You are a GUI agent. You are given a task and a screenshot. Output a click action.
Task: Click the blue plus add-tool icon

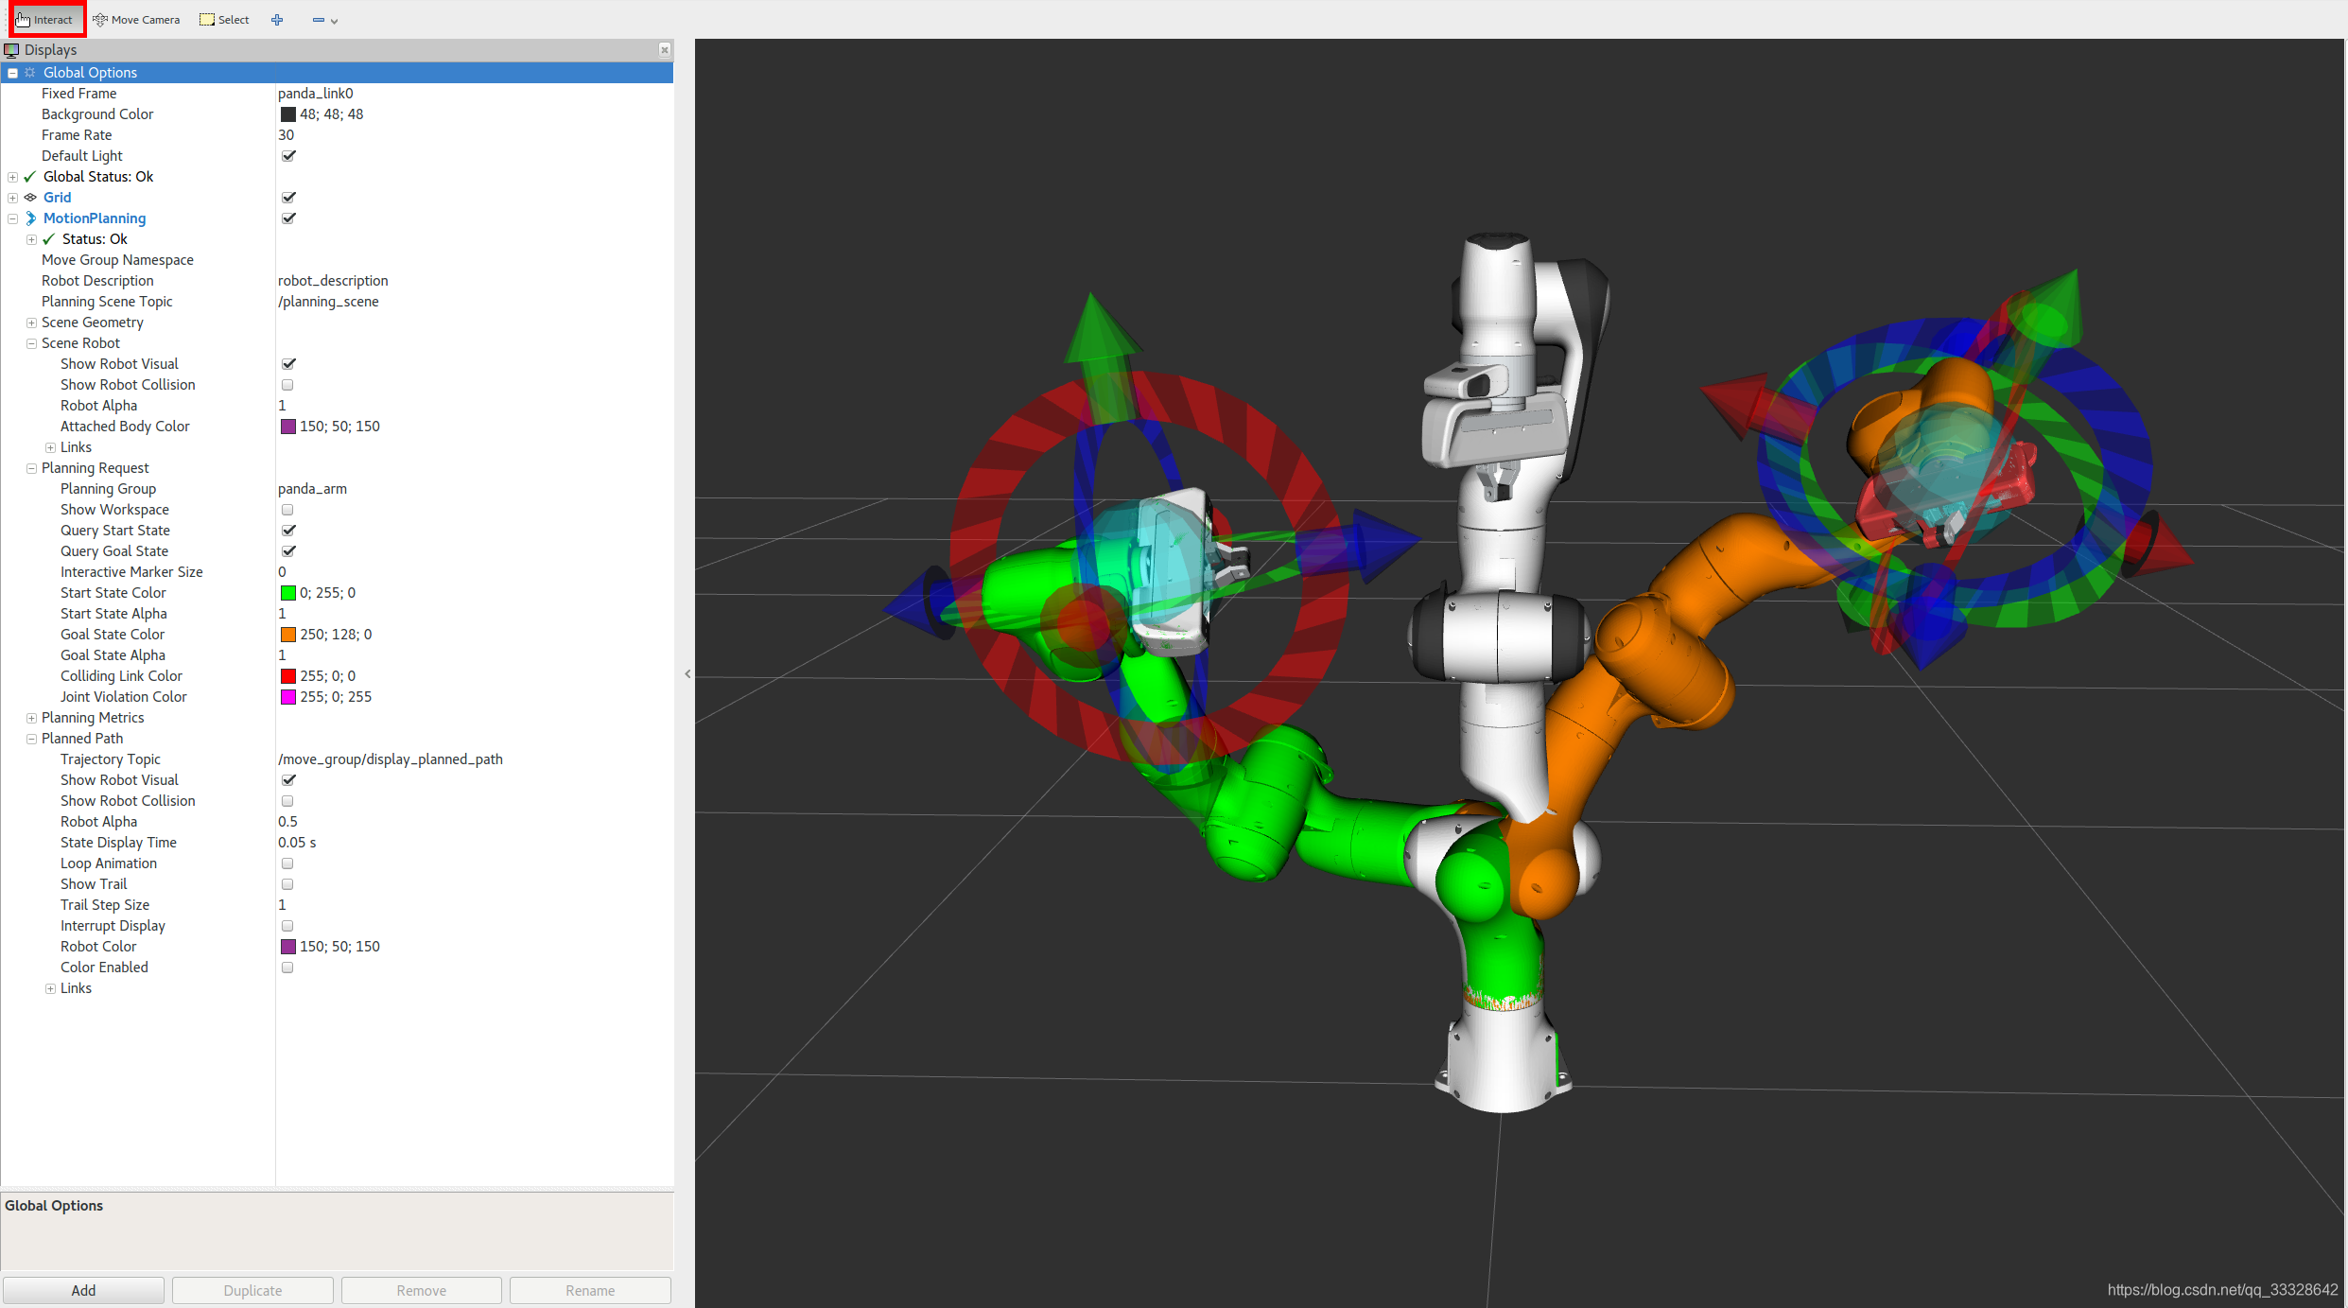(x=277, y=20)
